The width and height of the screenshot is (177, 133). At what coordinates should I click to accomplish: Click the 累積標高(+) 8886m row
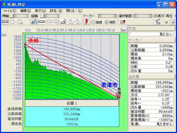[x=152, y=116]
